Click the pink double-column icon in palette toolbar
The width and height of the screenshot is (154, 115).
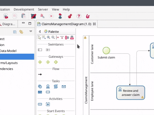click(x=67, y=37)
